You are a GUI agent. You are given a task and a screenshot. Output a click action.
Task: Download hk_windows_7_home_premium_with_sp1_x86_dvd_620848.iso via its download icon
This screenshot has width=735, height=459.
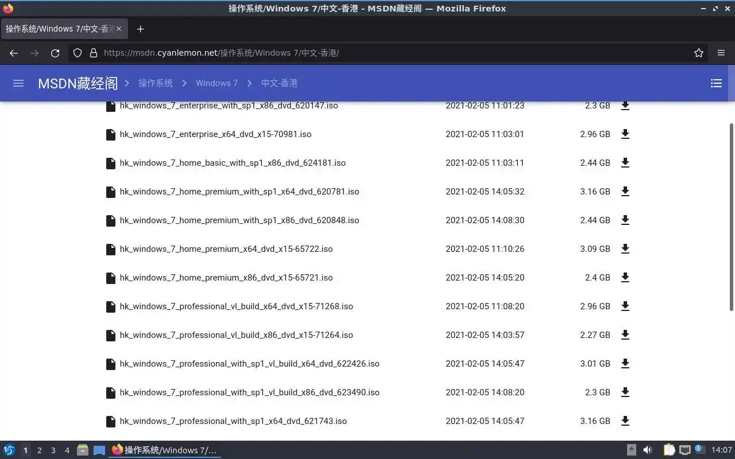pyautogui.click(x=625, y=220)
